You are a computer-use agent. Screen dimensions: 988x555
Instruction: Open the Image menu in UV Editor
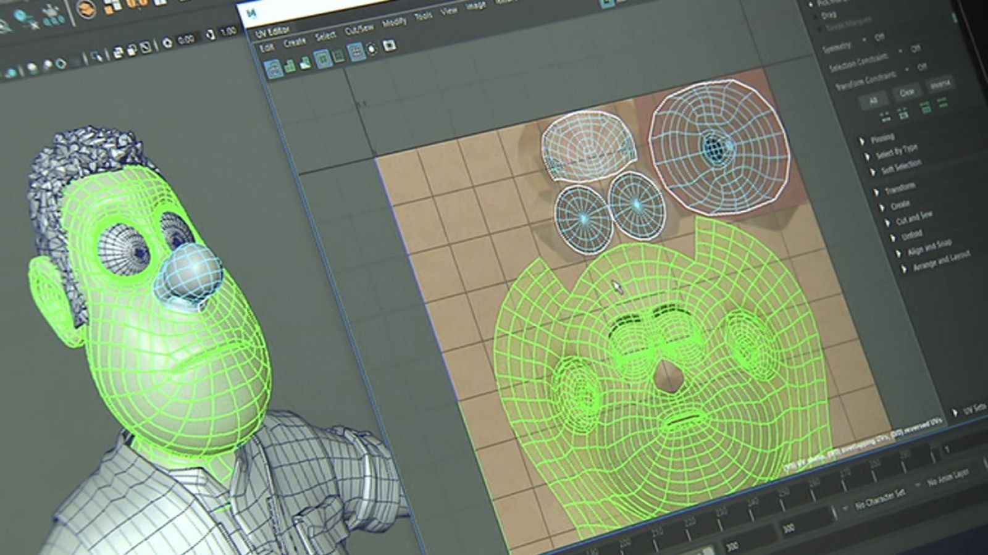click(475, 6)
